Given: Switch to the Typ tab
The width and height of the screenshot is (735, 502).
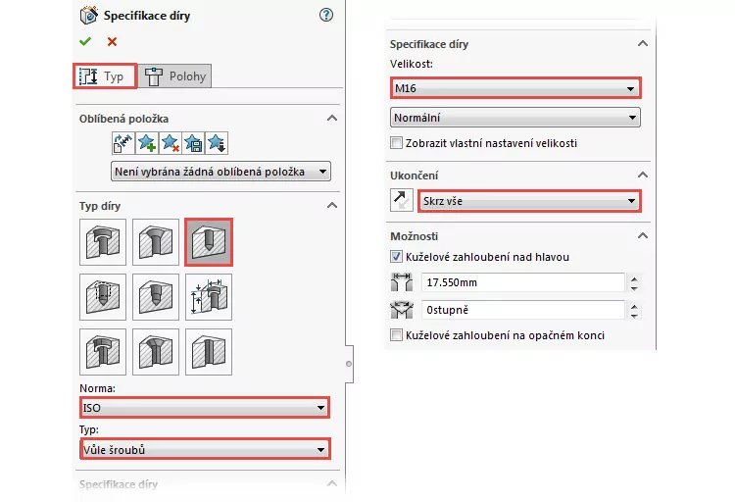Looking at the screenshot, I should [x=105, y=76].
